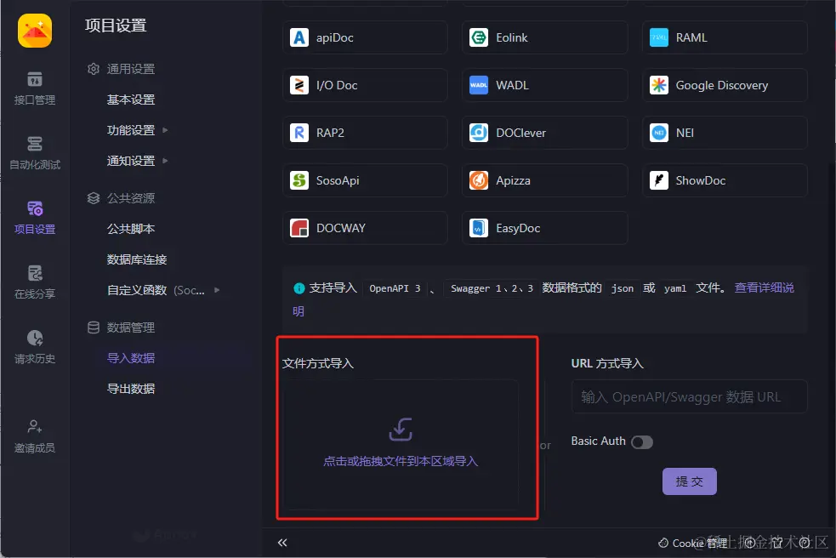836x558 pixels.
Task: Open 数据库连接 menu item
Action: (x=137, y=259)
